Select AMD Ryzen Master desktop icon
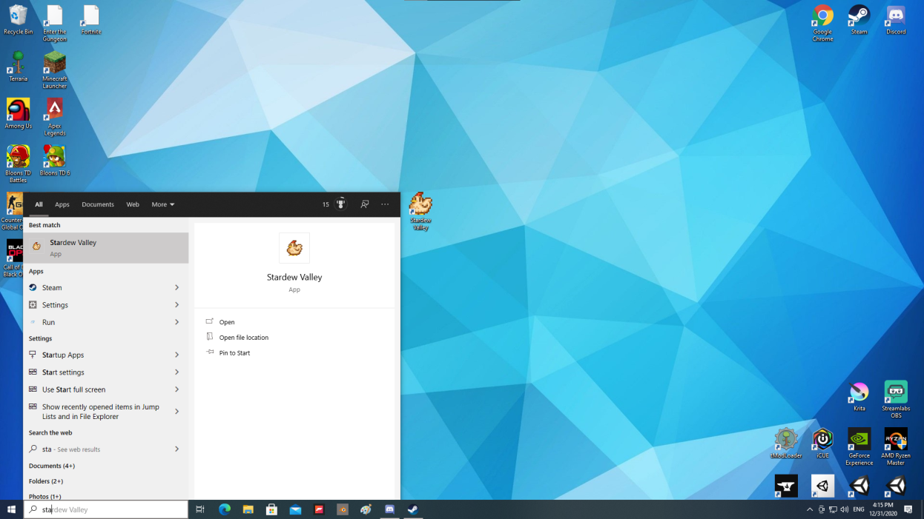The width and height of the screenshot is (924, 519). (896, 446)
